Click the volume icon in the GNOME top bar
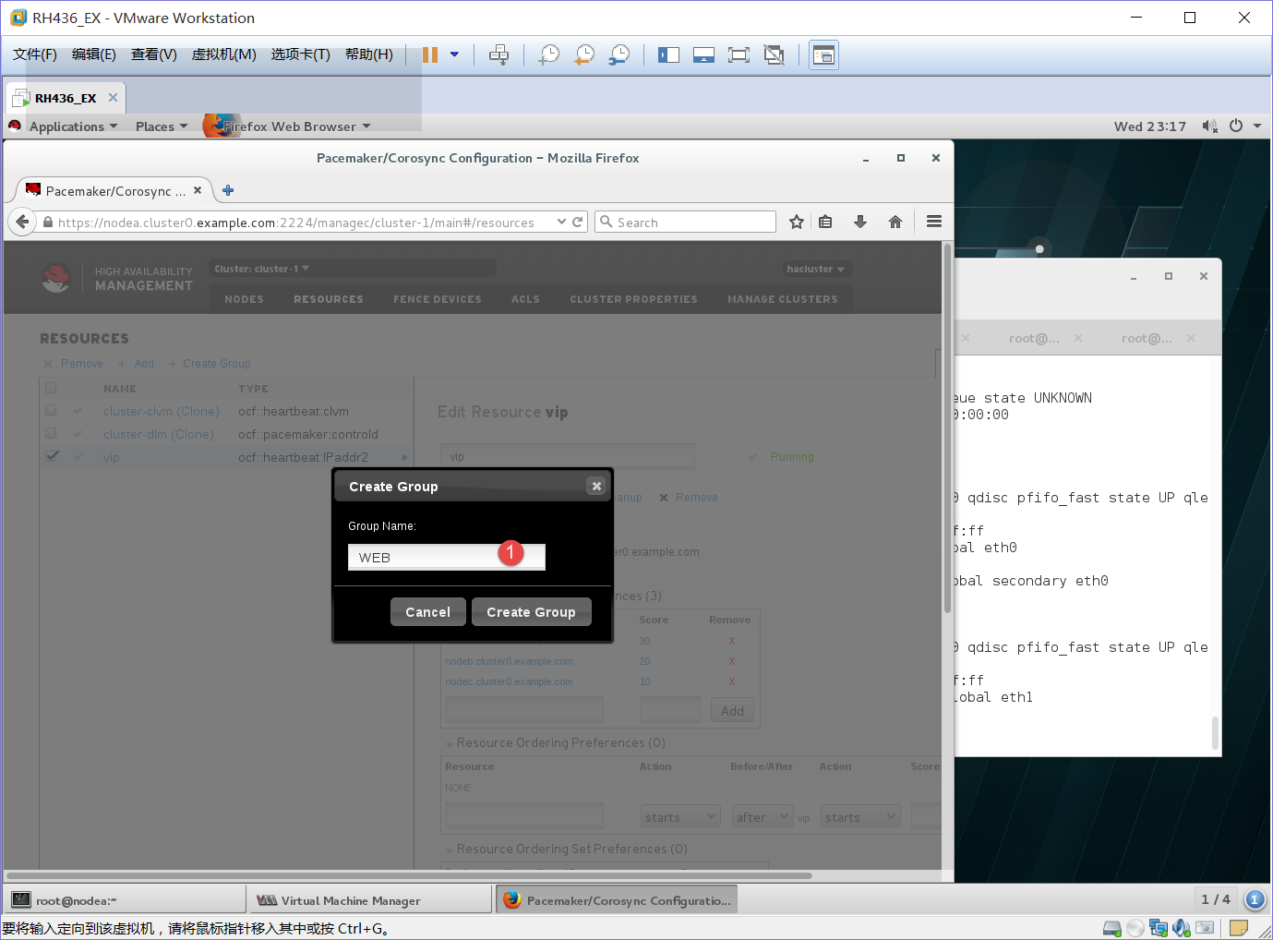The image size is (1273, 940). [1209, 127]
